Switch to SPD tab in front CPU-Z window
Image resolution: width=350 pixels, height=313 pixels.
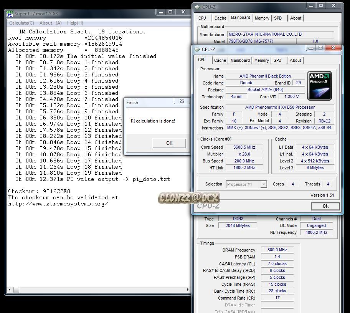click(x=277, y=60)
